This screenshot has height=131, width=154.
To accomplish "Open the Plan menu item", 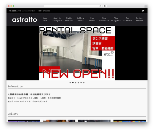I will [92, 19].
